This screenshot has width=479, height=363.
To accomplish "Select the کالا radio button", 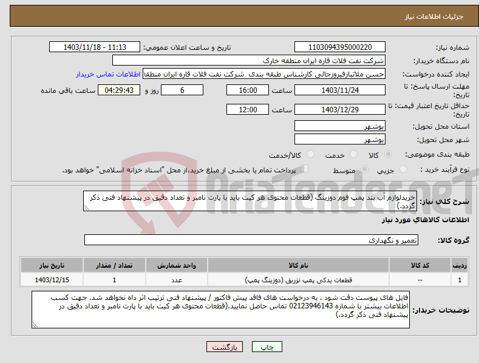I will tap(388, 154).
